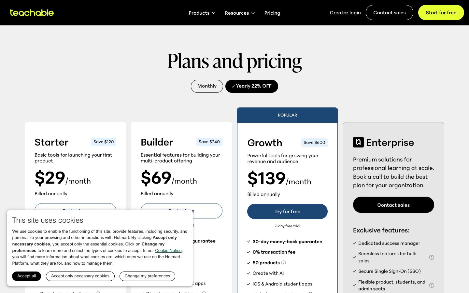Open the Cookie Notice link

[x=168, y=251]
